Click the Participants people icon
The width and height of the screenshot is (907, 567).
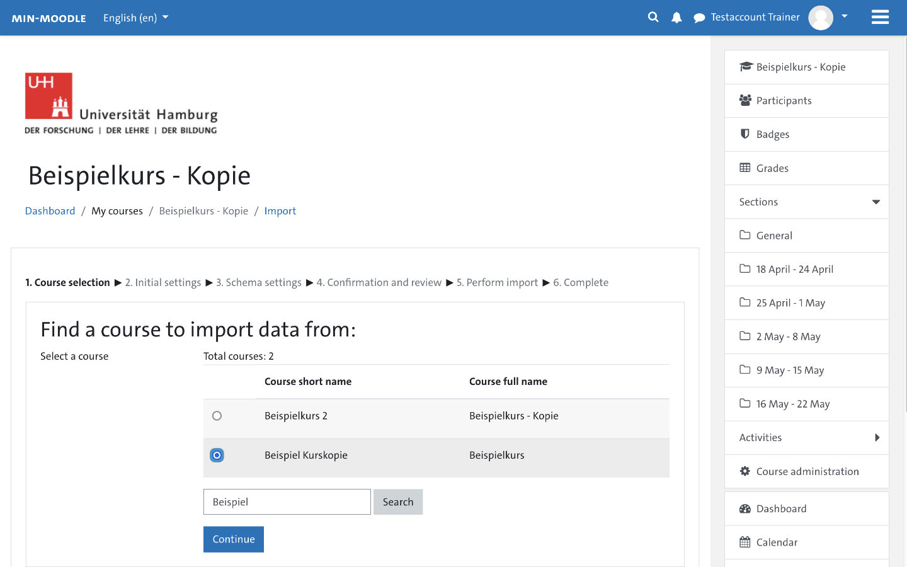(745, 100)
